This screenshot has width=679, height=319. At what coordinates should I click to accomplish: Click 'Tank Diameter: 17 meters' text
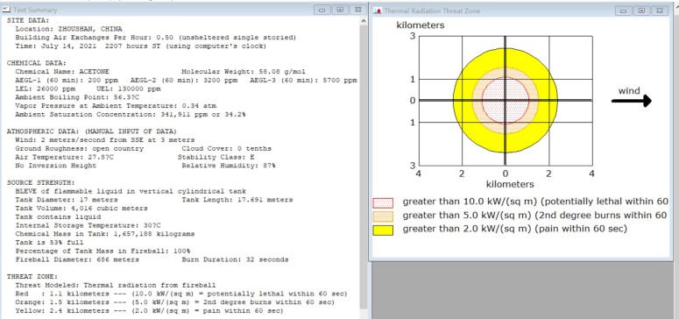point(67,200)
